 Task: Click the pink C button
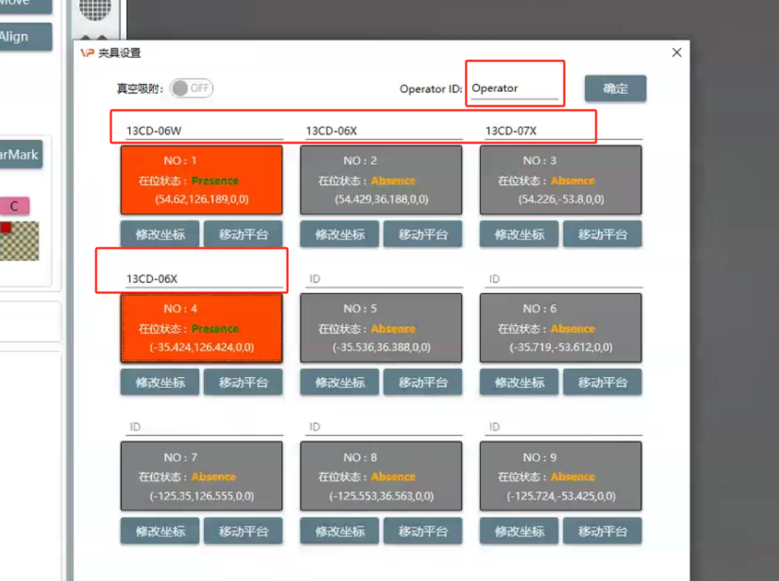coord(14,206)
